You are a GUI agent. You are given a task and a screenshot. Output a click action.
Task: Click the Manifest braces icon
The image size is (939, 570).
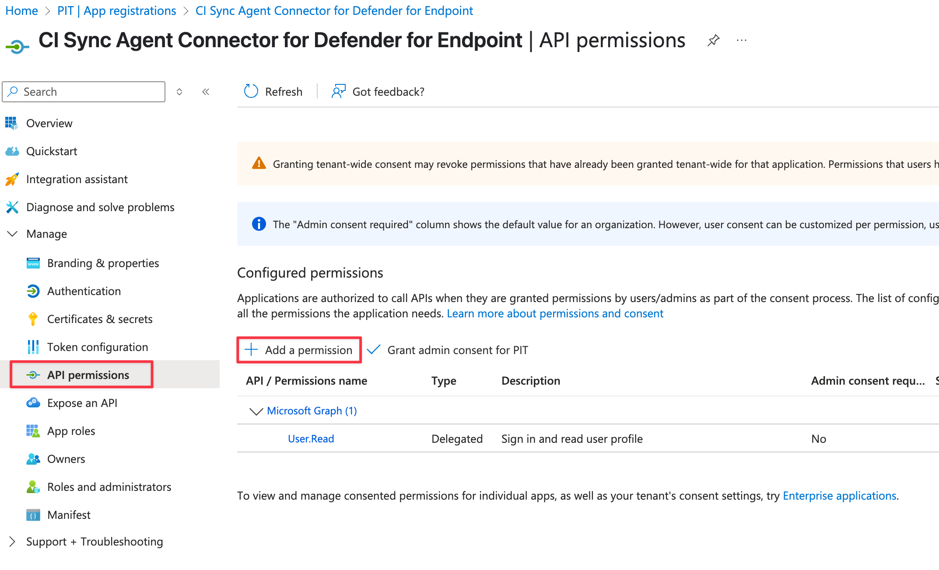tap(33, 515)
